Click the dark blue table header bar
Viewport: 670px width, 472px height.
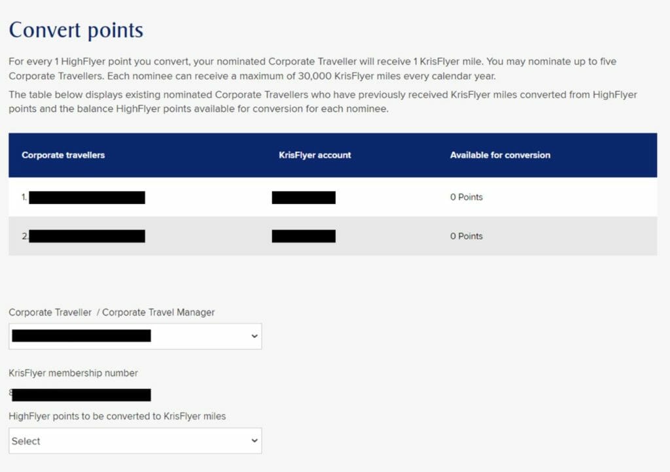click(x=332, y=155)
